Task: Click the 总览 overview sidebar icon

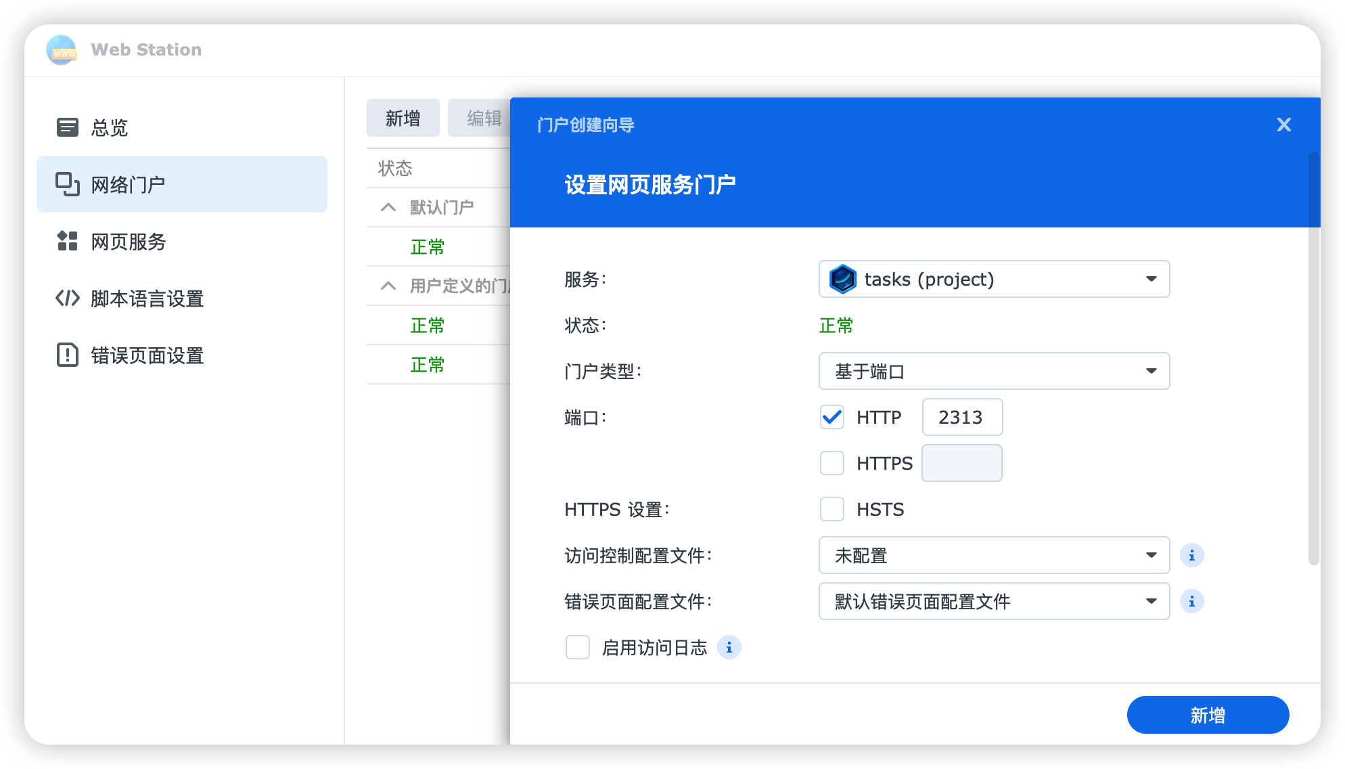Action: [67, 127]
